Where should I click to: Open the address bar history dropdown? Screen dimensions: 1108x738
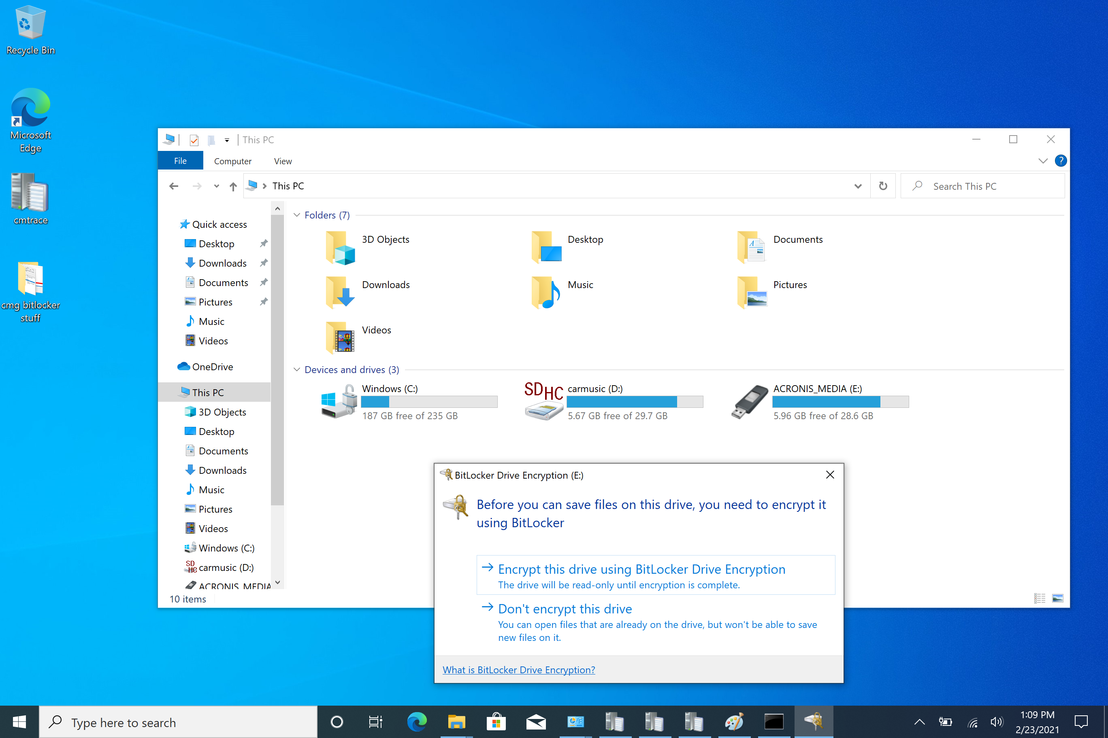click(858, 187)
